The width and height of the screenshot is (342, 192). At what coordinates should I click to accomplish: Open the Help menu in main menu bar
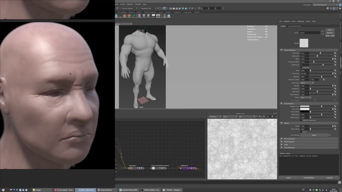(145, 4)
